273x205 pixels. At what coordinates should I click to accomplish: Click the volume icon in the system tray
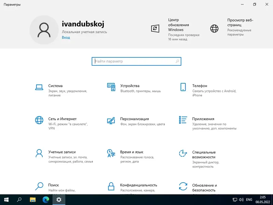(241, 200)
